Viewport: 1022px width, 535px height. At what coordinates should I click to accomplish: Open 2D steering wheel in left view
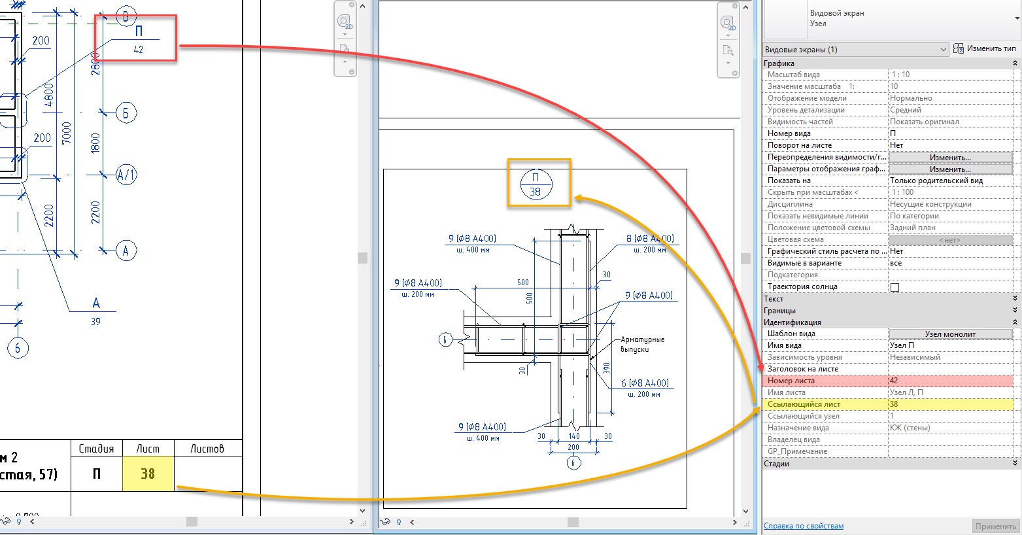(x=344, y=23)
